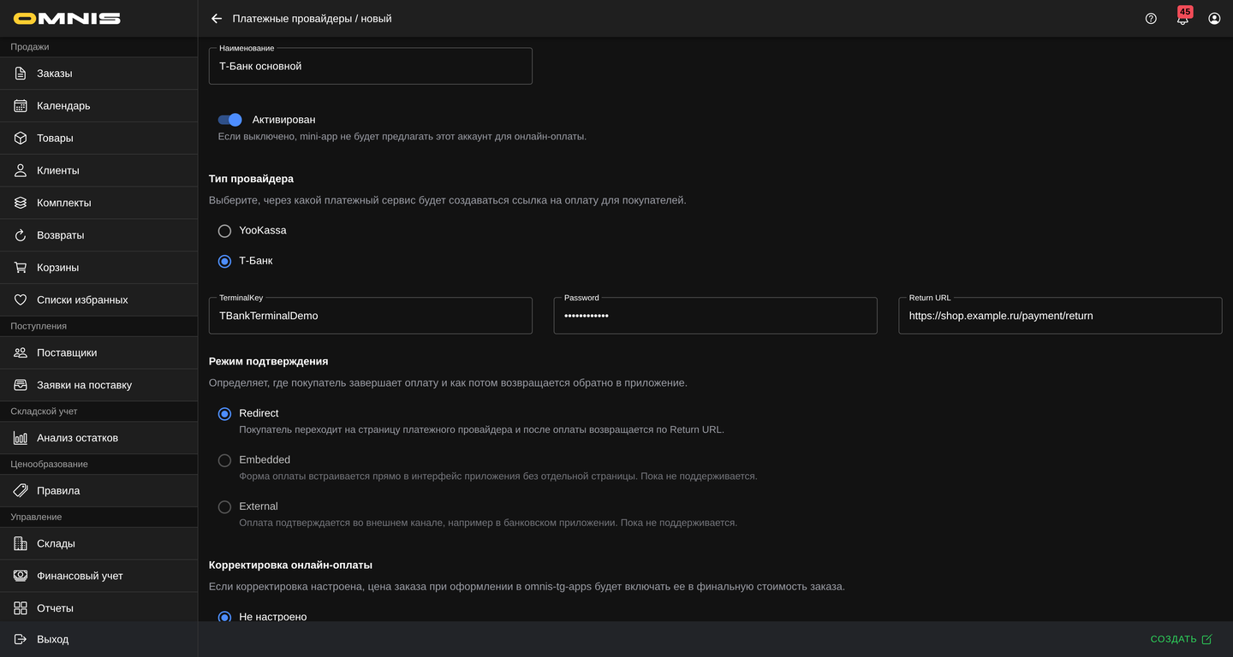Screen dimensions: 1233x657
Task: Open Клиенты menu item
Action: pos(98,170)
